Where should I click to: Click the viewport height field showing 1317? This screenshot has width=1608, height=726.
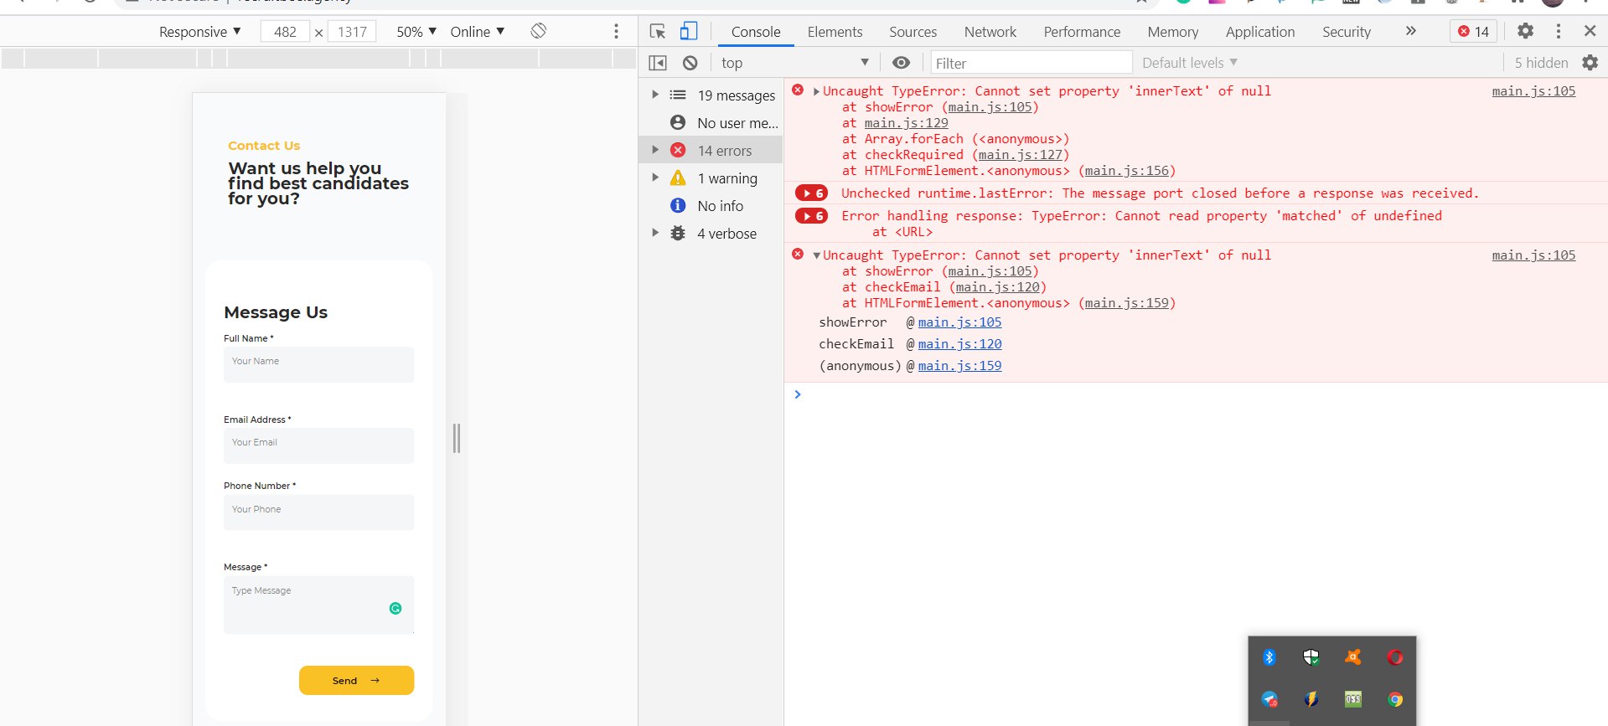[x=352, y=32]
